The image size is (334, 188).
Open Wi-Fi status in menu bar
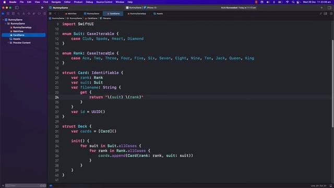tap(287, 2)
